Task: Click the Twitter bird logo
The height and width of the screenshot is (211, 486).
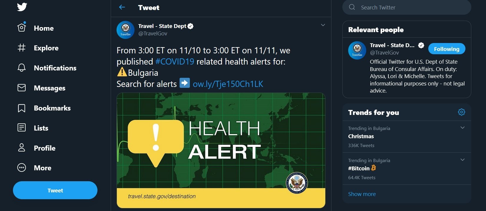Action: [22, 7]
